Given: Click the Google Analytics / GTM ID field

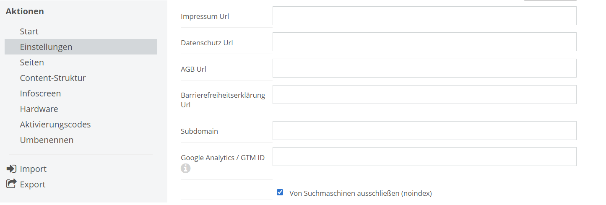Looking at the screenshot, I should tap(424, 157).
